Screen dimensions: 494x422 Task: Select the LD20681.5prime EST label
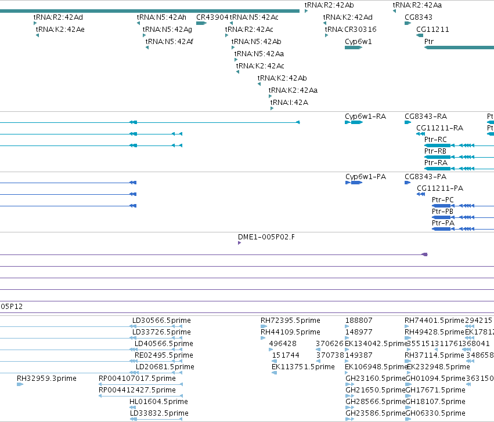pos(165,367)
